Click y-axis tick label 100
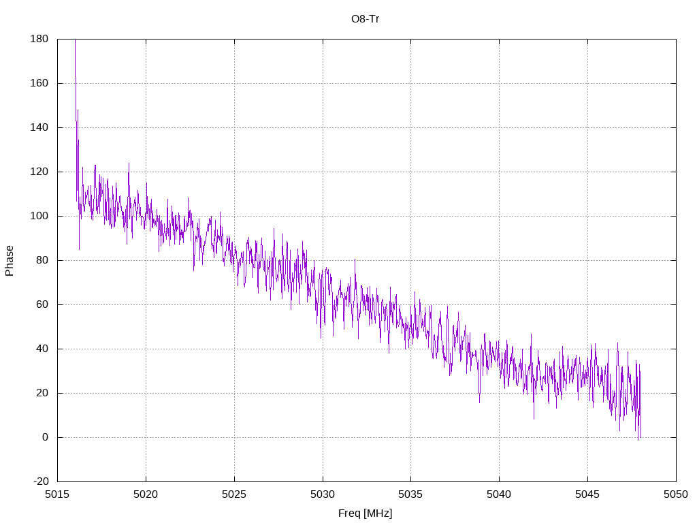 [39, 216]
